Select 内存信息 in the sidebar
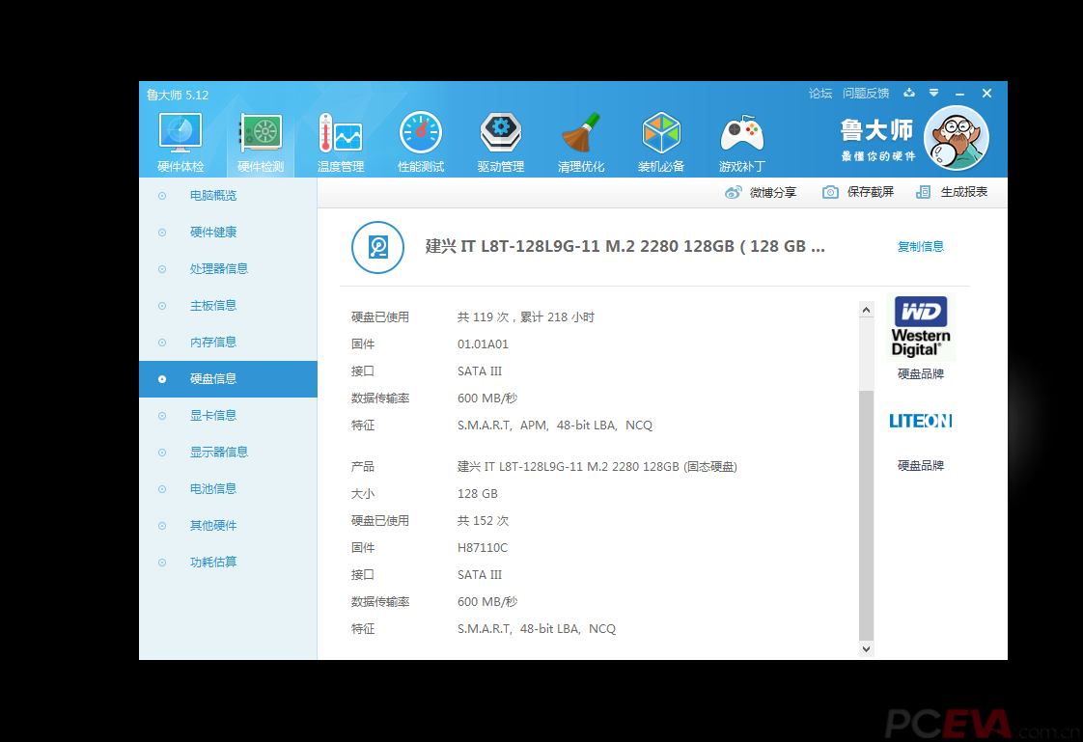Image resolution: width=1083 pixels, height=742 pixels. [x=228, y=342]
